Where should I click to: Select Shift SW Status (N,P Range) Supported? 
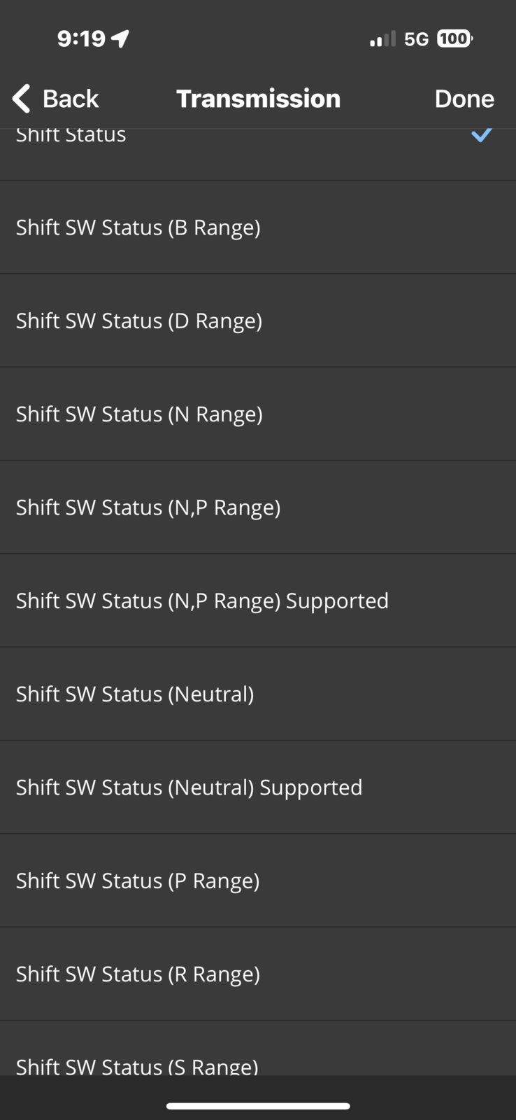258,601
